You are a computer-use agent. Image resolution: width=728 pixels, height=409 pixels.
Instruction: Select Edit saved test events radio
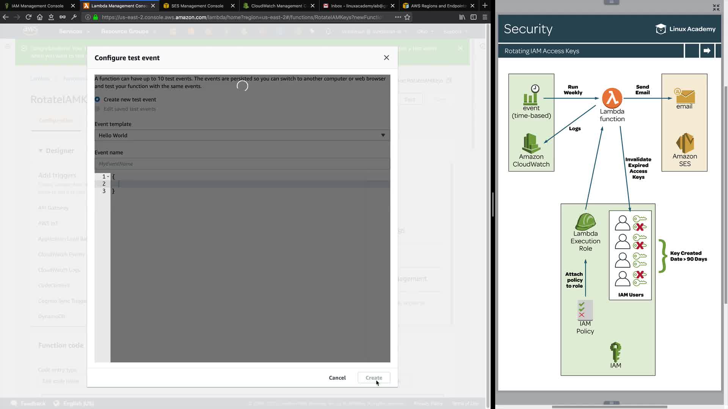(x=97, y=109)
